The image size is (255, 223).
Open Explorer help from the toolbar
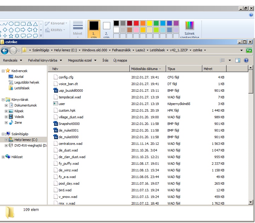point(246,60)
